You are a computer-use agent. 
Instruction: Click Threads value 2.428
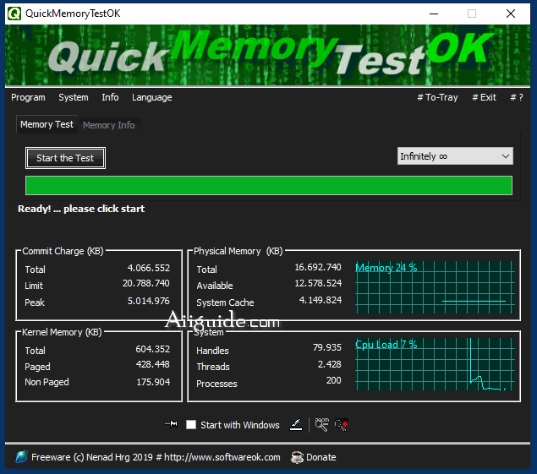click(x=330, y=364)
